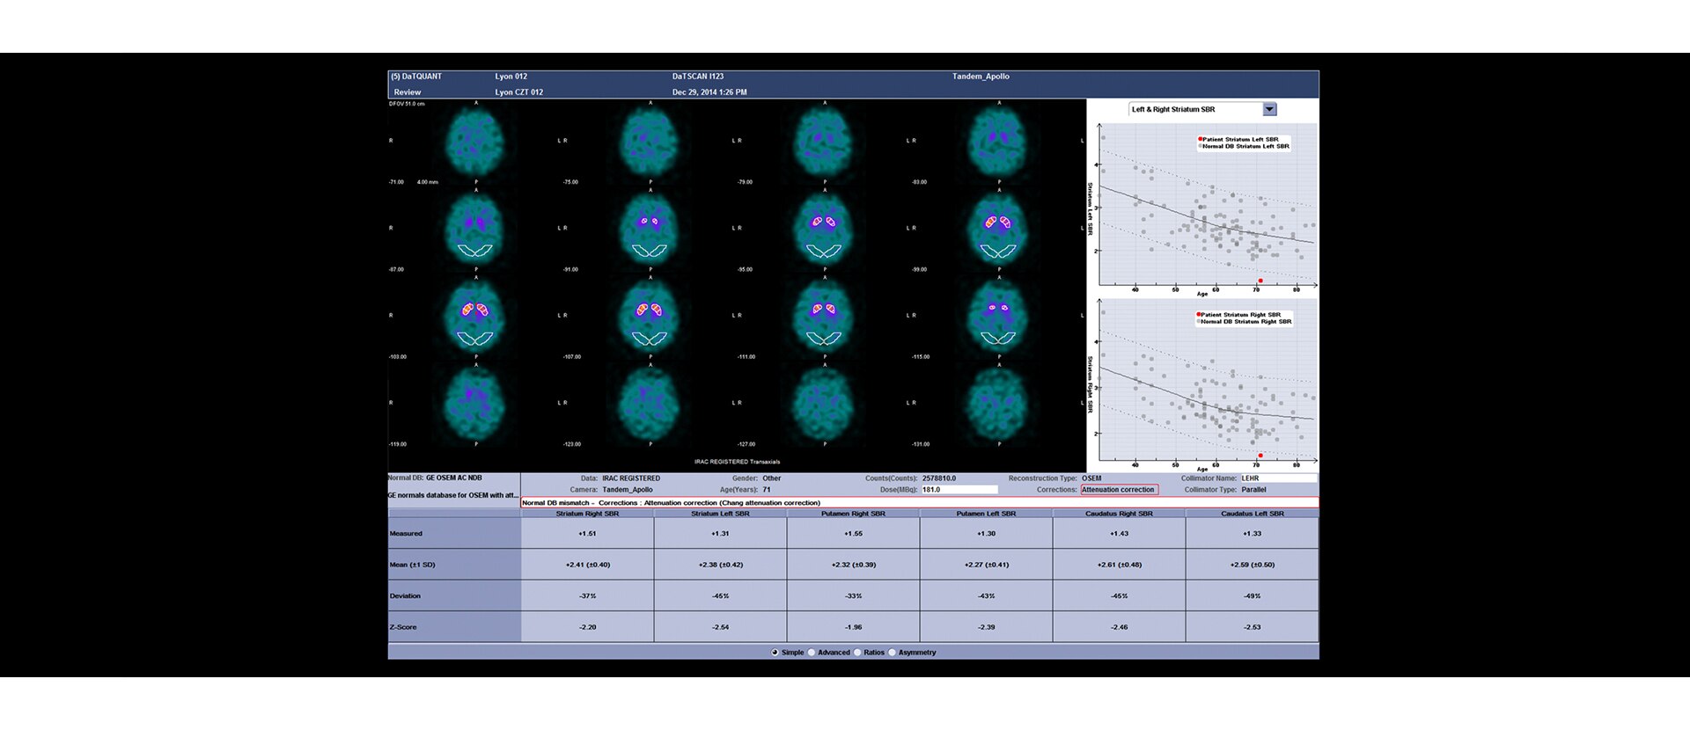This screenshot has height=730, width=1690.
Task: Click the Striatum Right SBR column header
Action: click(587, 514)
